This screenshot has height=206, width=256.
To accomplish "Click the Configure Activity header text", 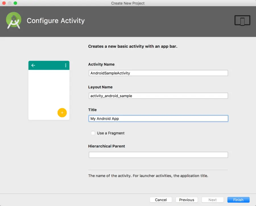I will point(56,21).
